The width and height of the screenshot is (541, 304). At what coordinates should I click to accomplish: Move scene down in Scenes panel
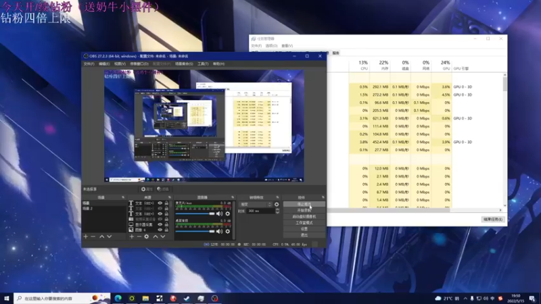110,236
